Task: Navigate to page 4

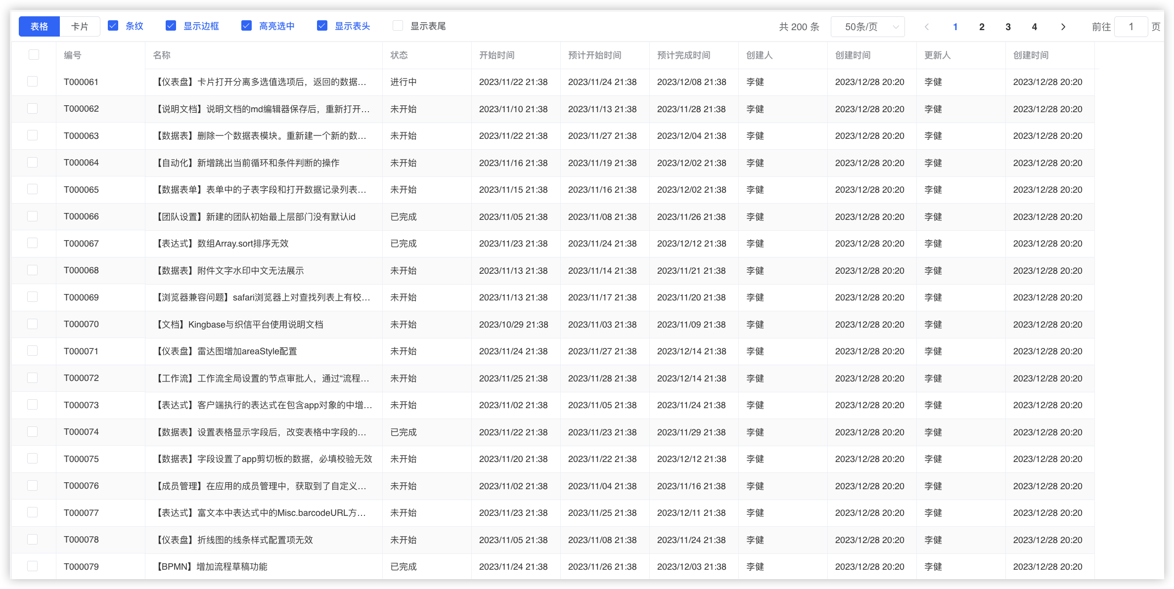Action: point(1034,27)
